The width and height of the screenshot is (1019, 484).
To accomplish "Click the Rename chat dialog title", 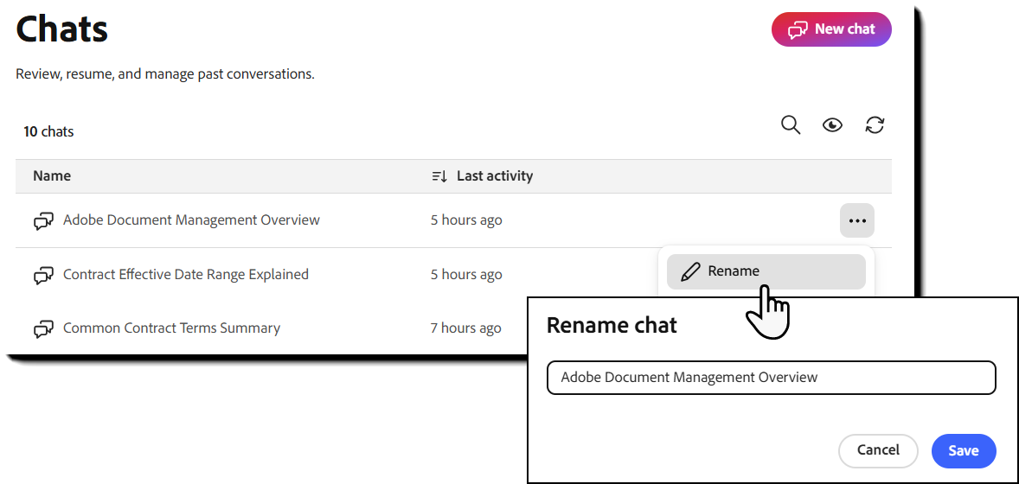I will [612, 326].
